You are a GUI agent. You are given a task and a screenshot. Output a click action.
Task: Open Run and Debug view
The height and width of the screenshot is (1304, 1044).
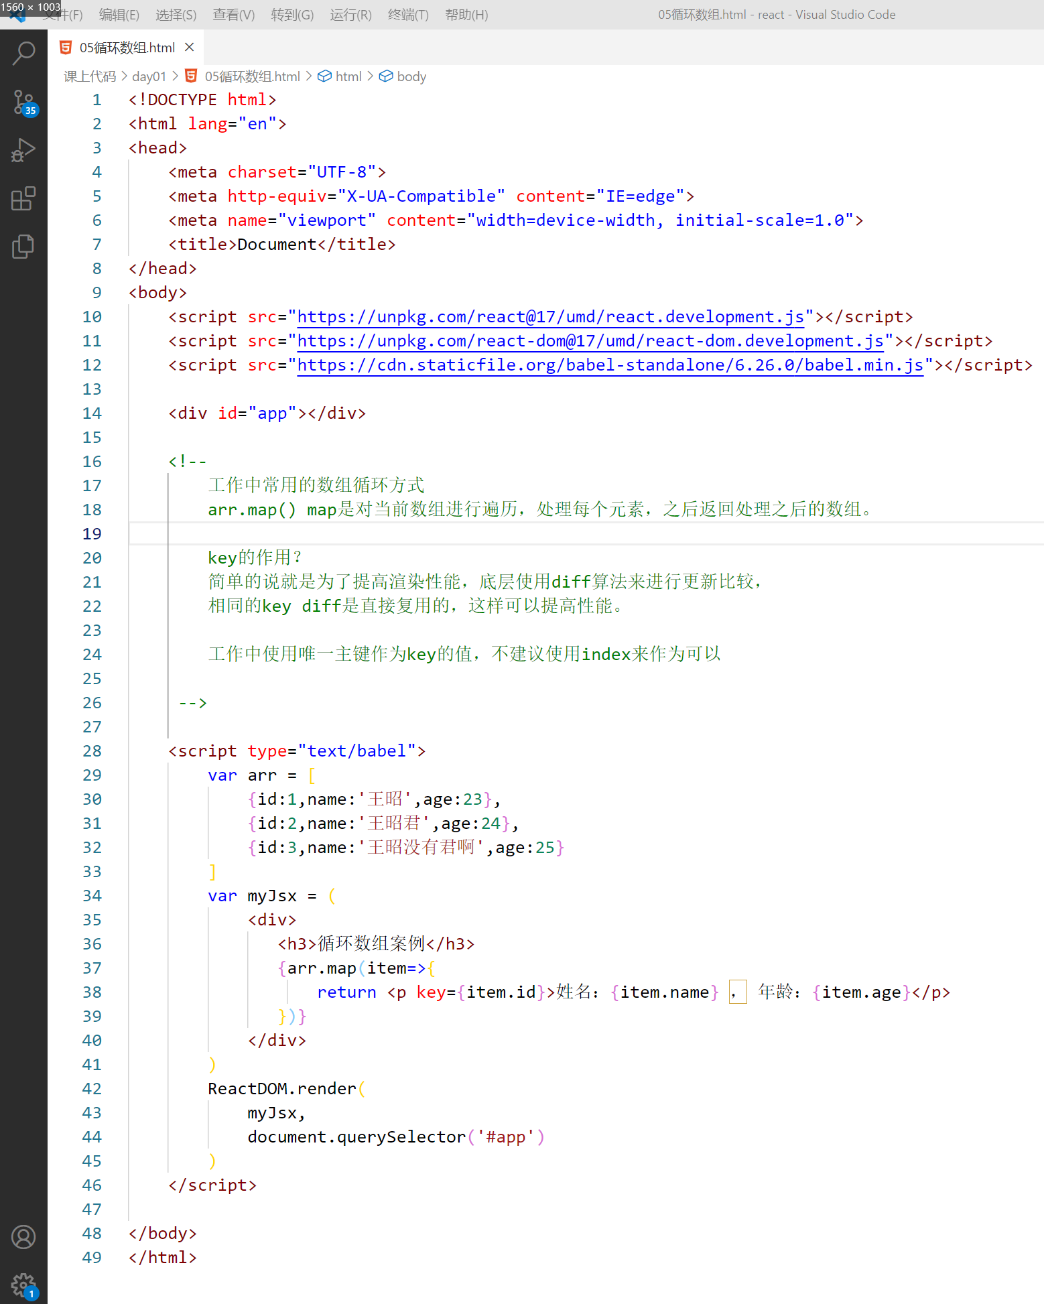click(23, 150)
